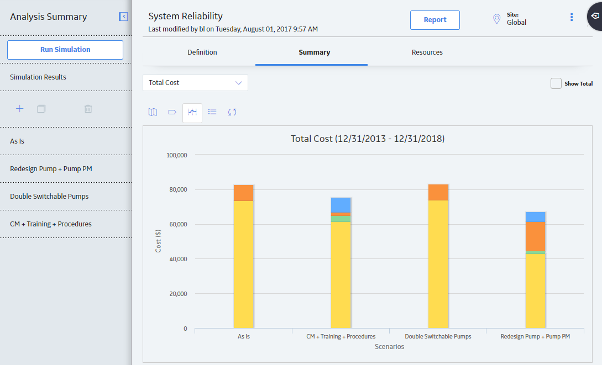Click the Run Simulation button
The image size is (602, 365).
[65, 50]
